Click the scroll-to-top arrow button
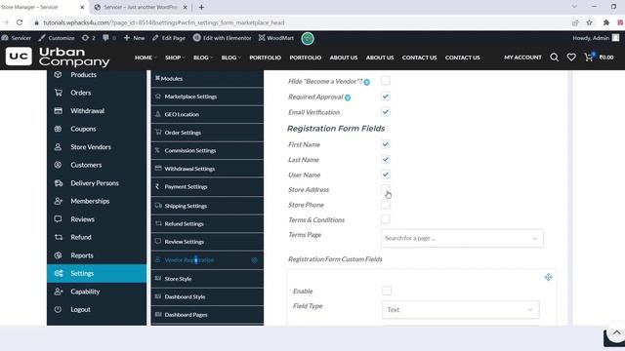The width and height of the screenshot is (625, 351). coord(616,332)
